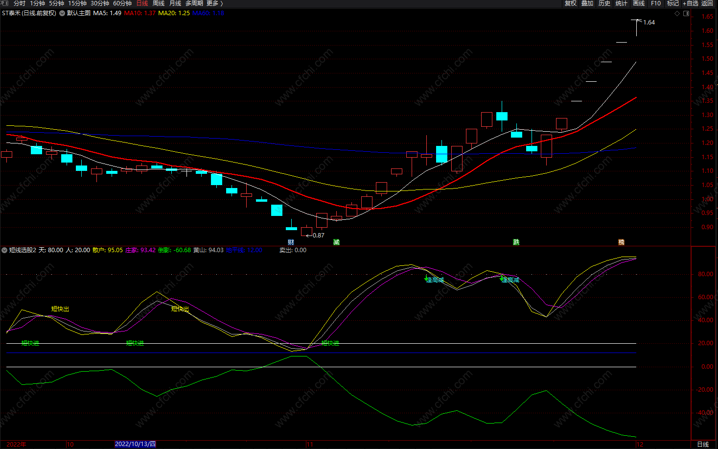
Task: Click the 财 event marker icon
Action: [291, 242]
